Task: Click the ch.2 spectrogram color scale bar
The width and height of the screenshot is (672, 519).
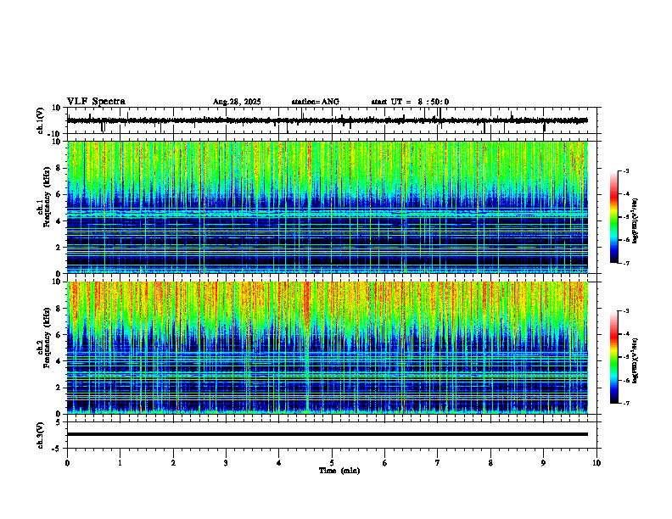Action: pos(614,357)
